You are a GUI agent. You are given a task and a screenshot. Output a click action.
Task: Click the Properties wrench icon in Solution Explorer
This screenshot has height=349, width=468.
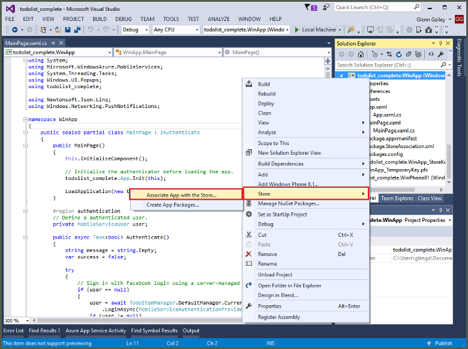[440, 55]
